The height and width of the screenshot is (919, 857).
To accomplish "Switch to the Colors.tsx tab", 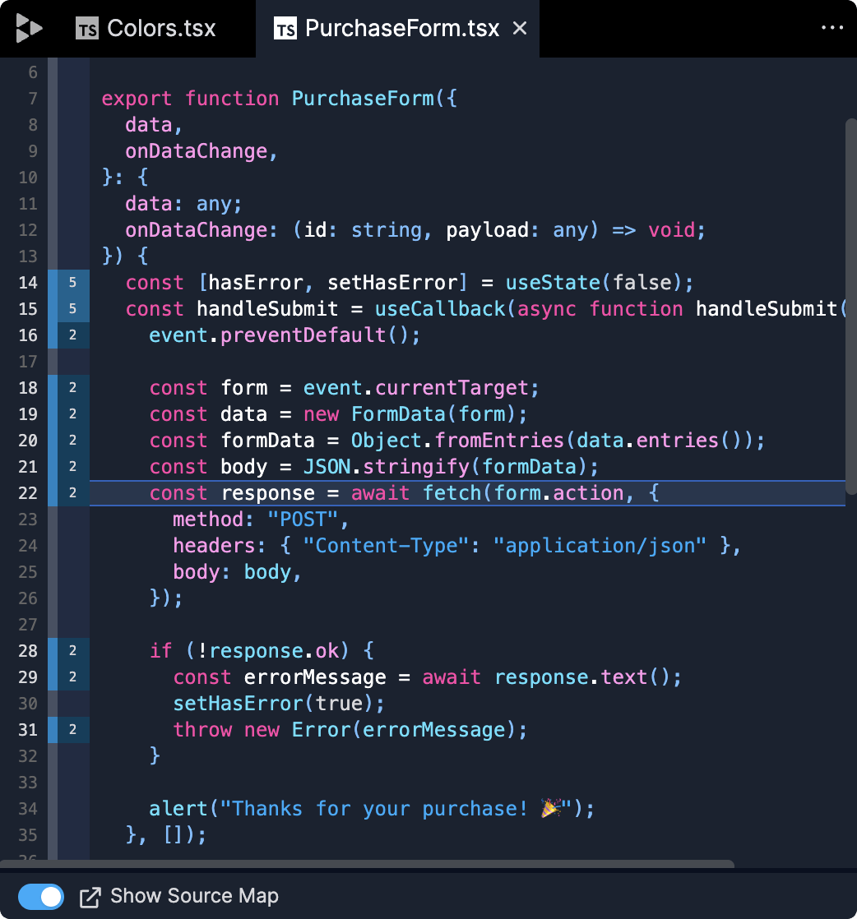I will click(x=160, y=29).
